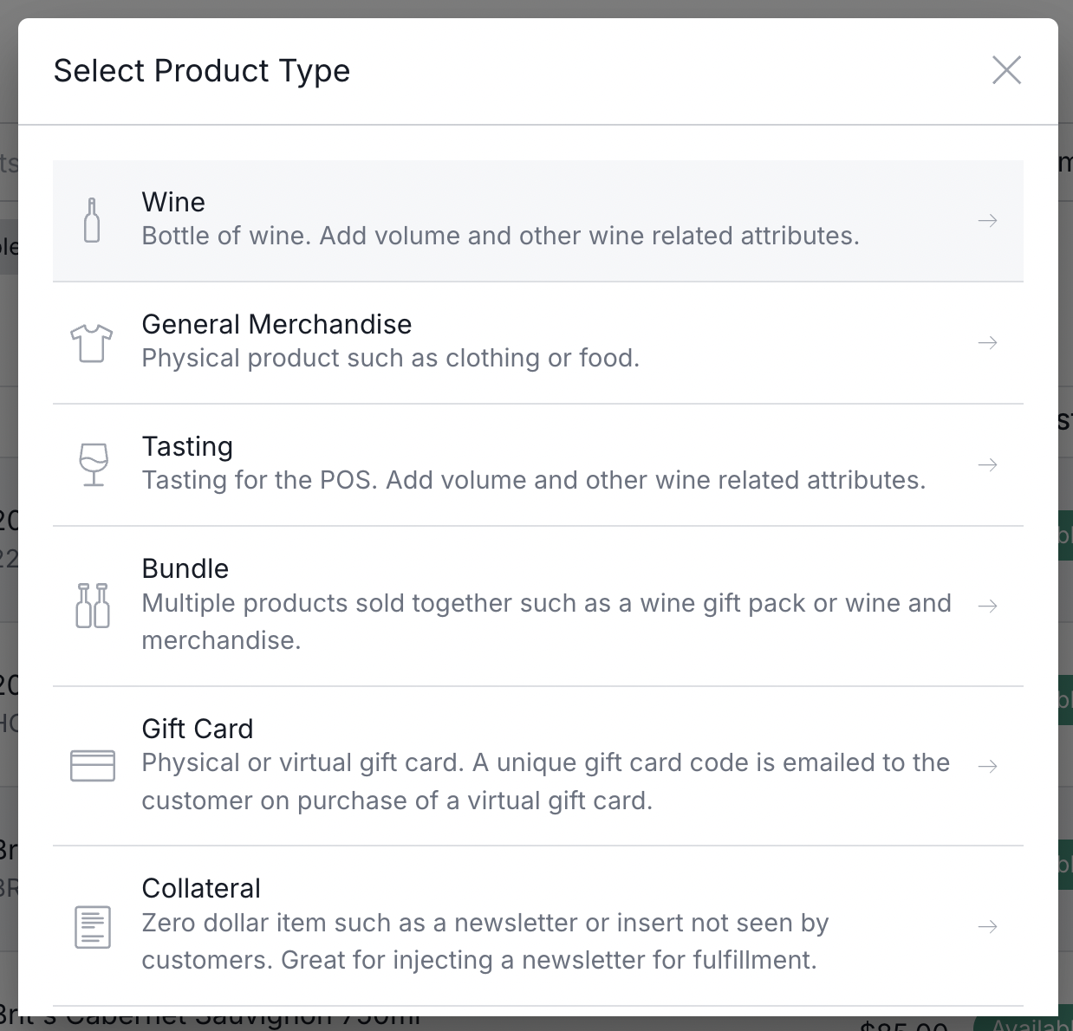Click the double bottle icon for Bundle
The image size is (1073, 1031).
92,605
